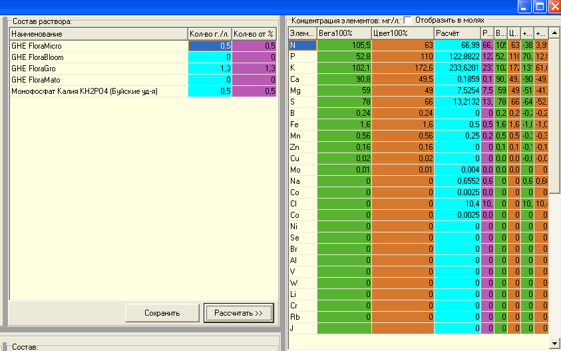Click GHE FloraGro amount cell 1,3
Screen dimensions: 561x351
210,69
